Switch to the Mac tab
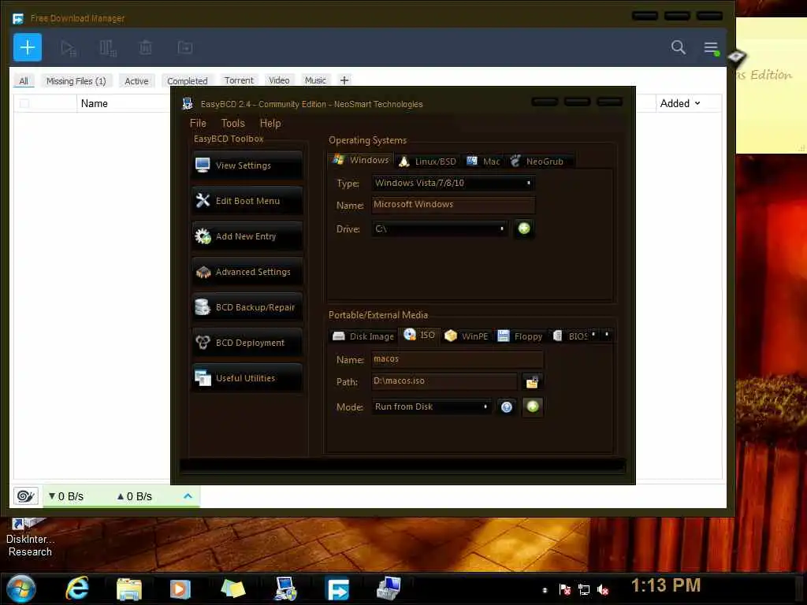807x605 pixels. (482, 161)
